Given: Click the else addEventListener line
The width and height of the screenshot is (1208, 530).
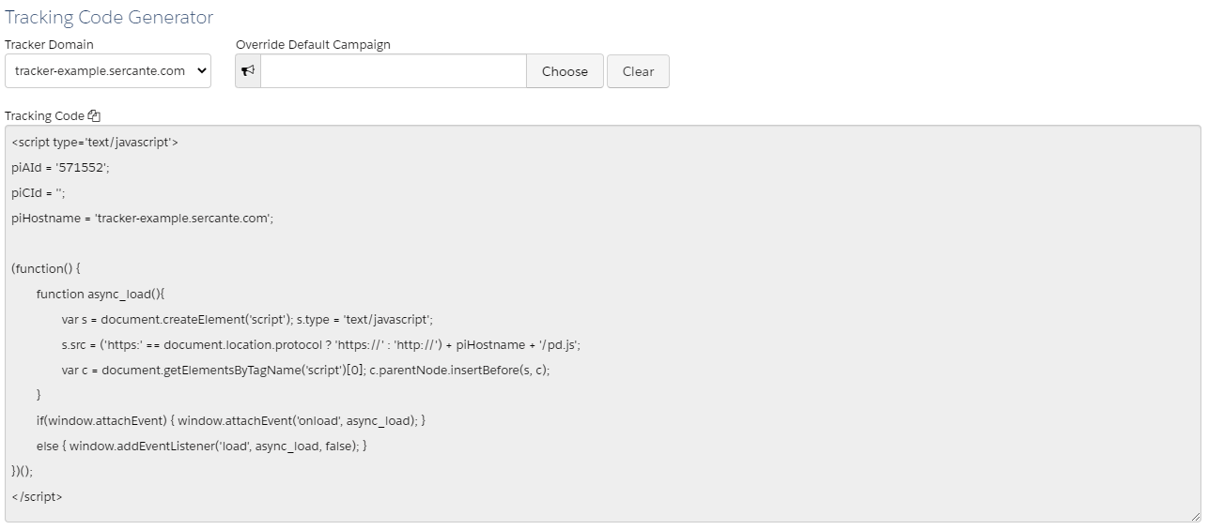Looking at the screenshot, I should (x=202, y=446).
